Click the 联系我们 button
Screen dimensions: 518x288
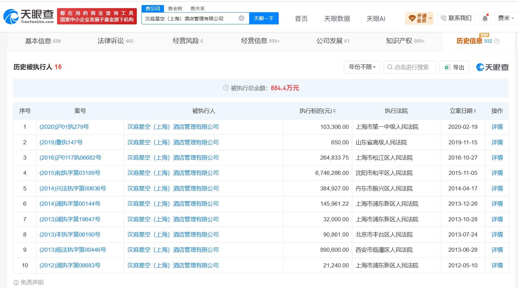point(456,18)
